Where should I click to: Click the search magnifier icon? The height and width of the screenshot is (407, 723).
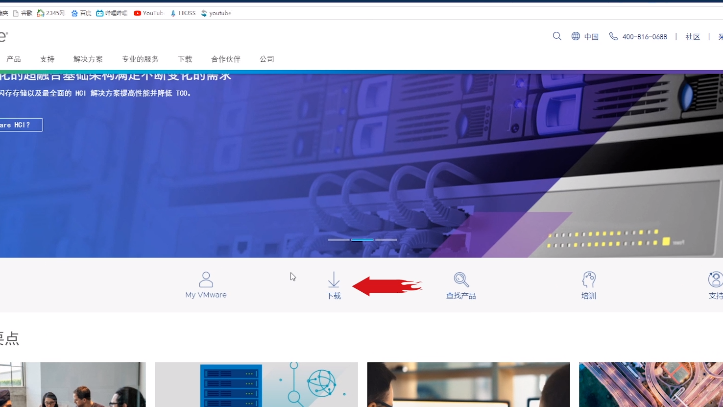[x=557, y=36]
